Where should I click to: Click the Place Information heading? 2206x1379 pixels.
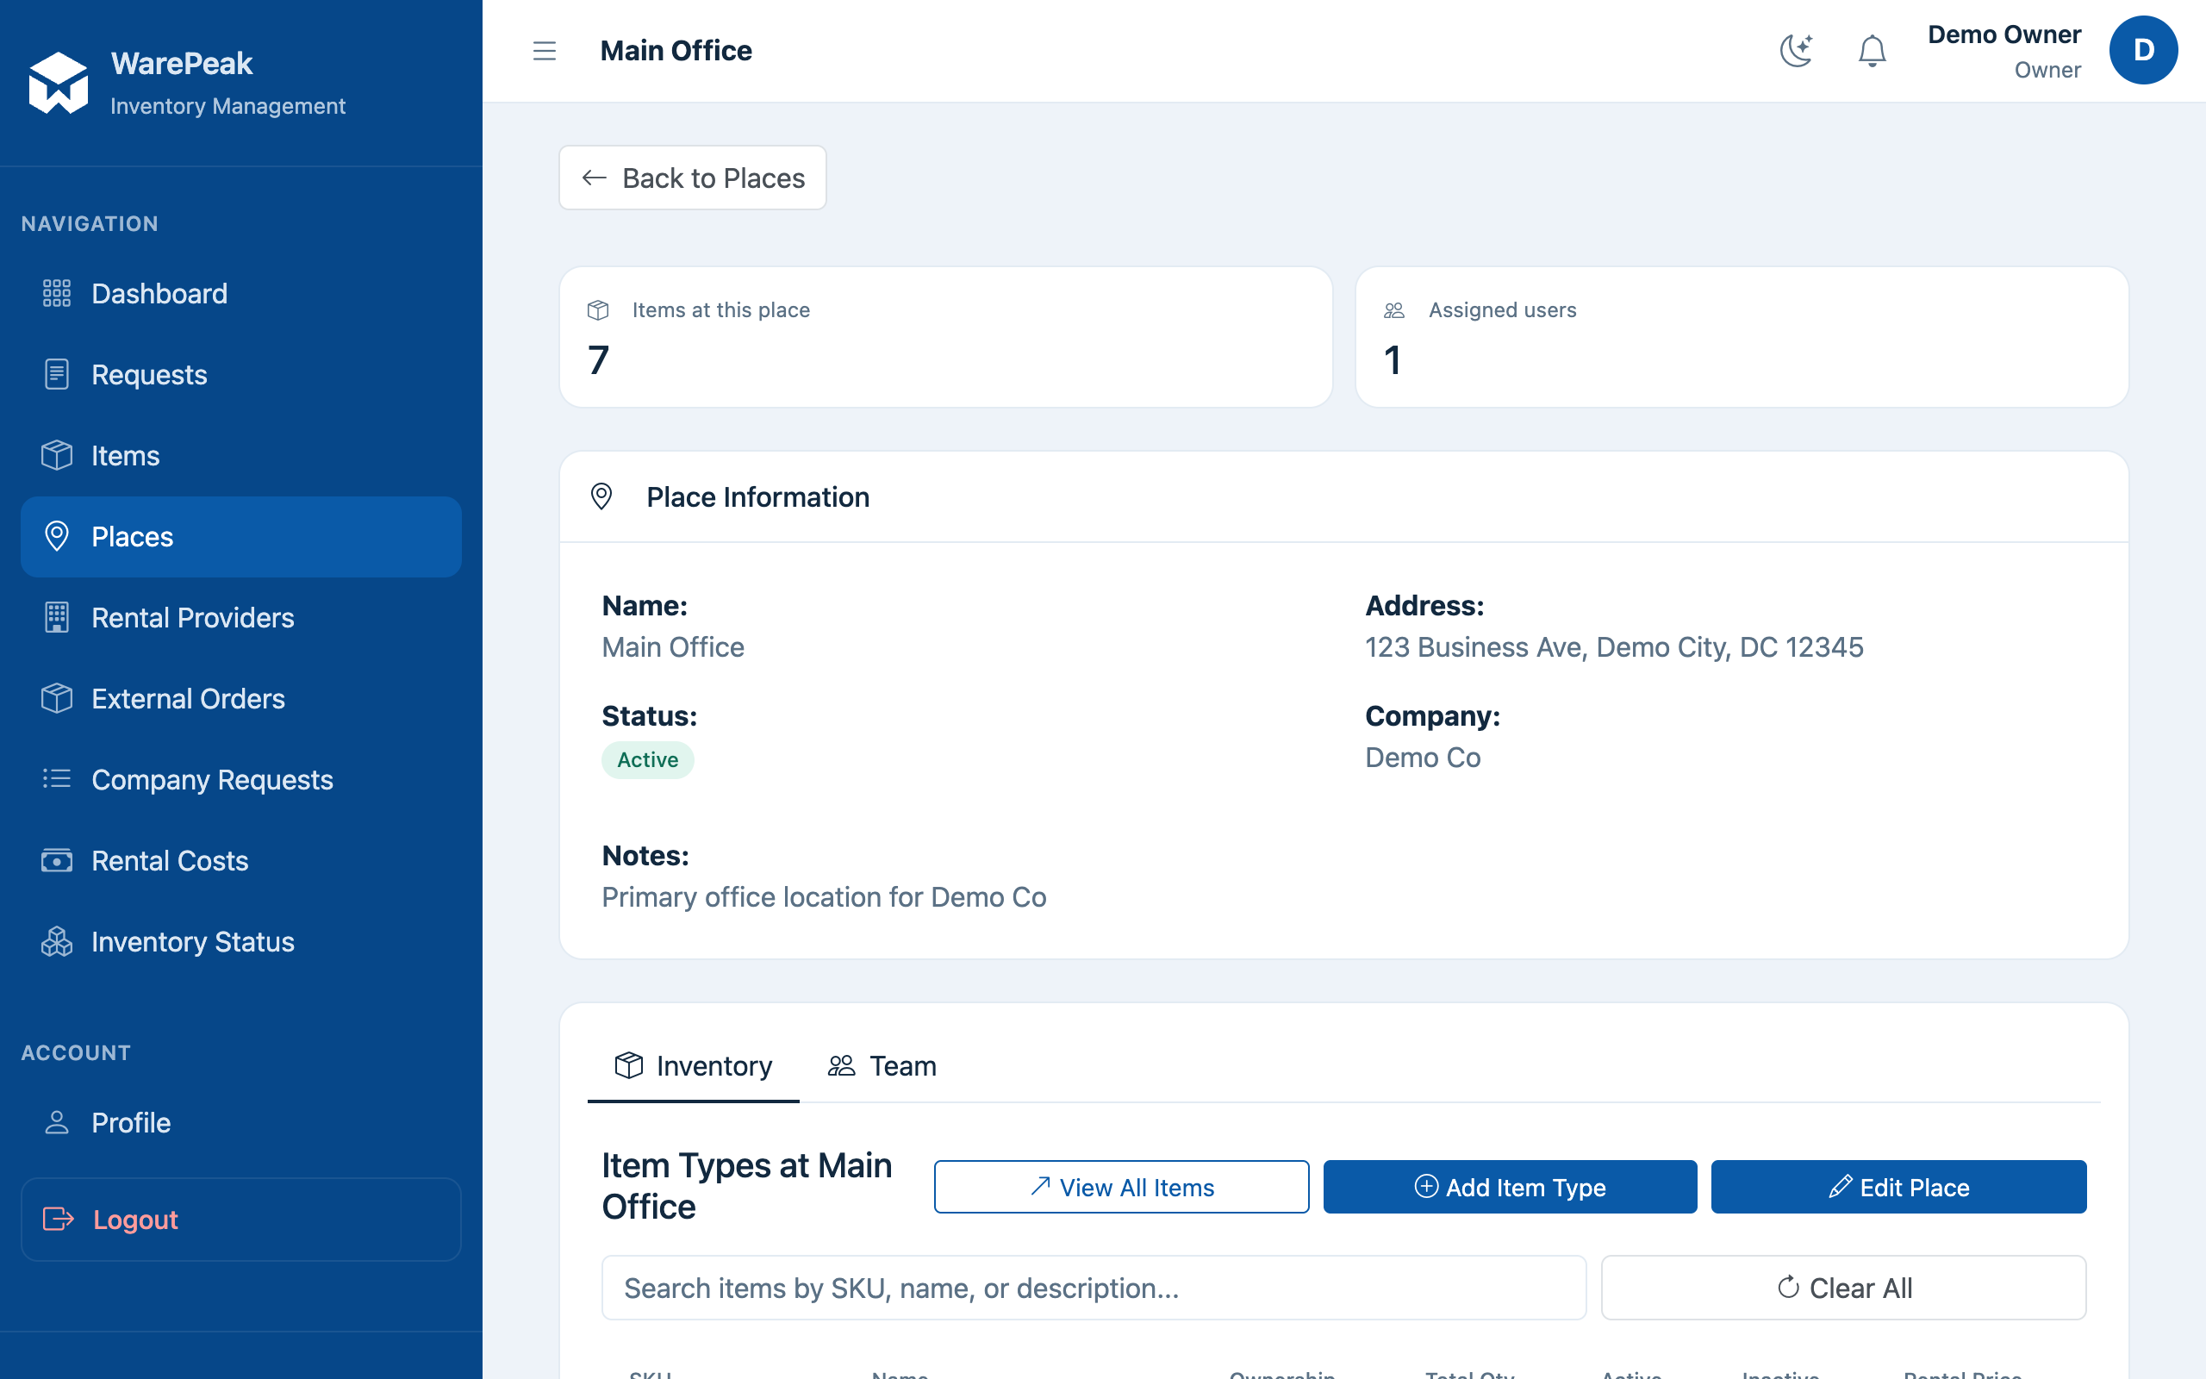(x=757, y=497)
